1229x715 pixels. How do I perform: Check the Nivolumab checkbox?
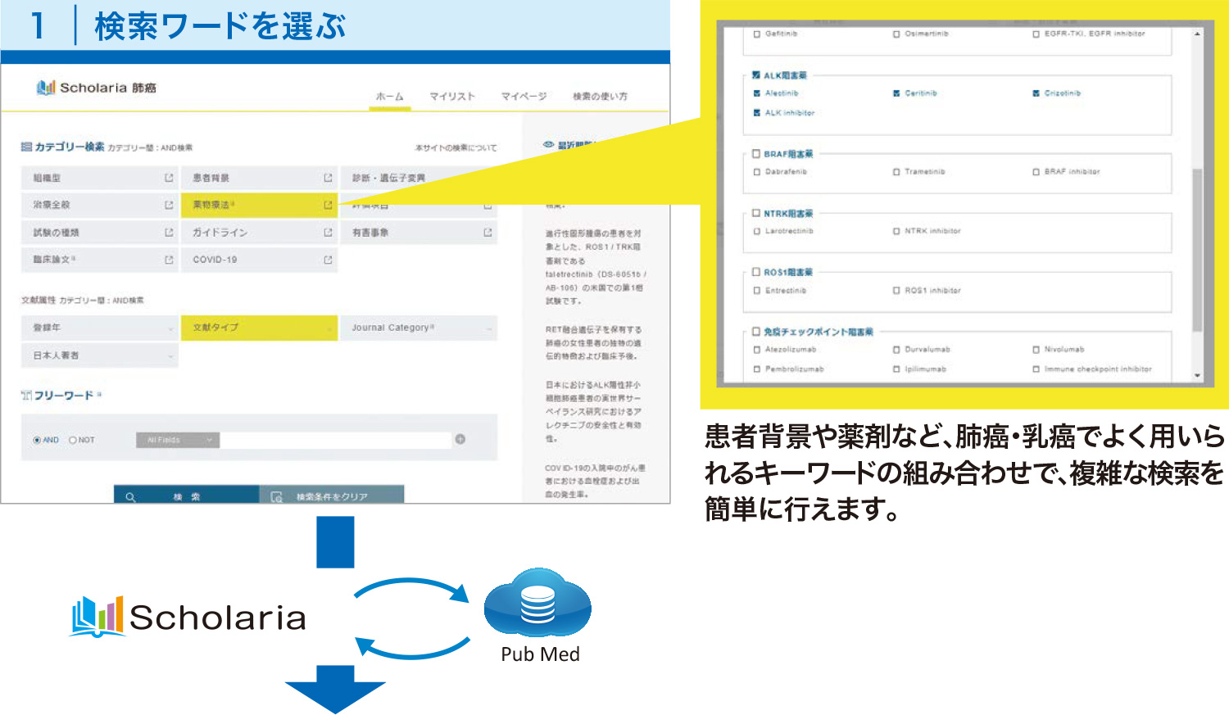[1036, 350]
